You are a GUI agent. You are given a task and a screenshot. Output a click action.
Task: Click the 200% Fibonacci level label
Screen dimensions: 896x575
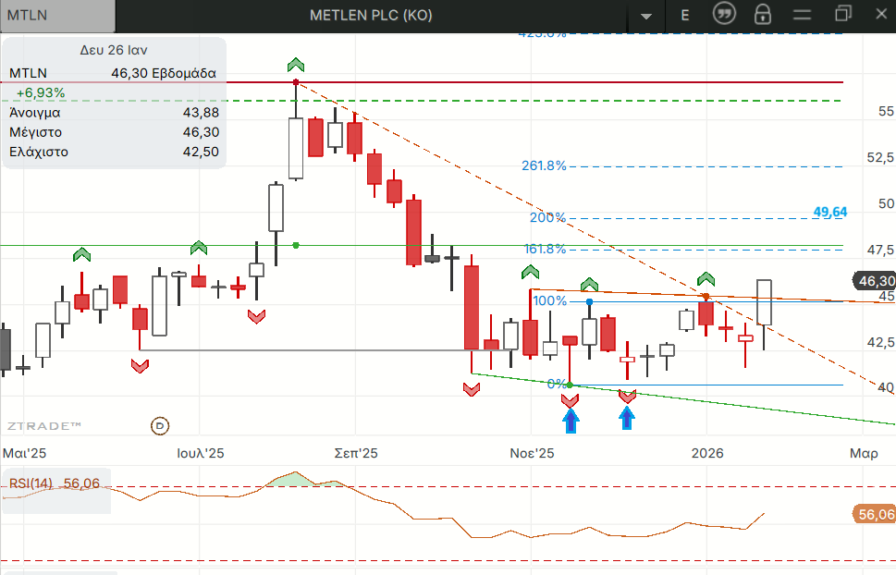pos(547,217)
